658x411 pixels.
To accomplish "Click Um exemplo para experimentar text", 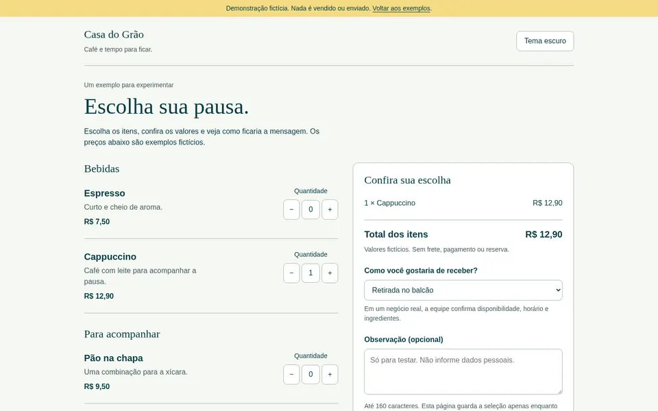I will click(x=129, y=85).
